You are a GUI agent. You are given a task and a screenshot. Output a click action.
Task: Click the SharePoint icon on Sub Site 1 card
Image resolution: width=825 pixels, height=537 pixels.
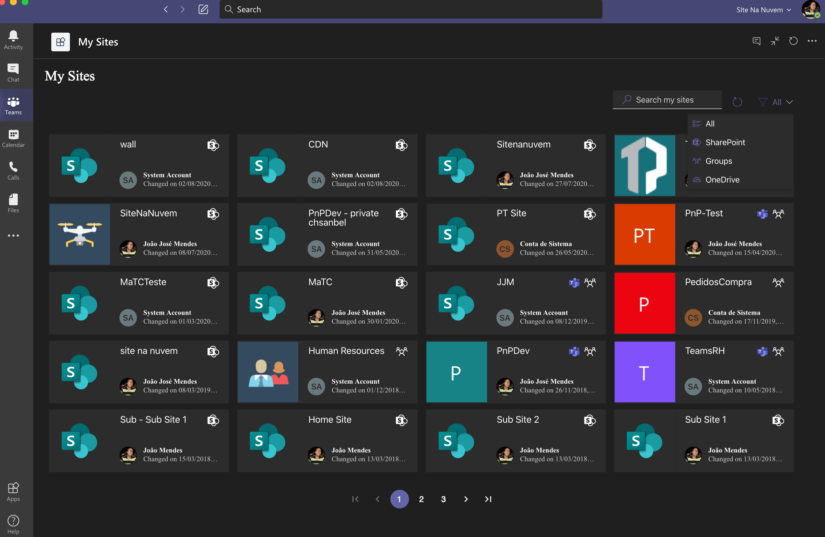click(x=778, y=420)
